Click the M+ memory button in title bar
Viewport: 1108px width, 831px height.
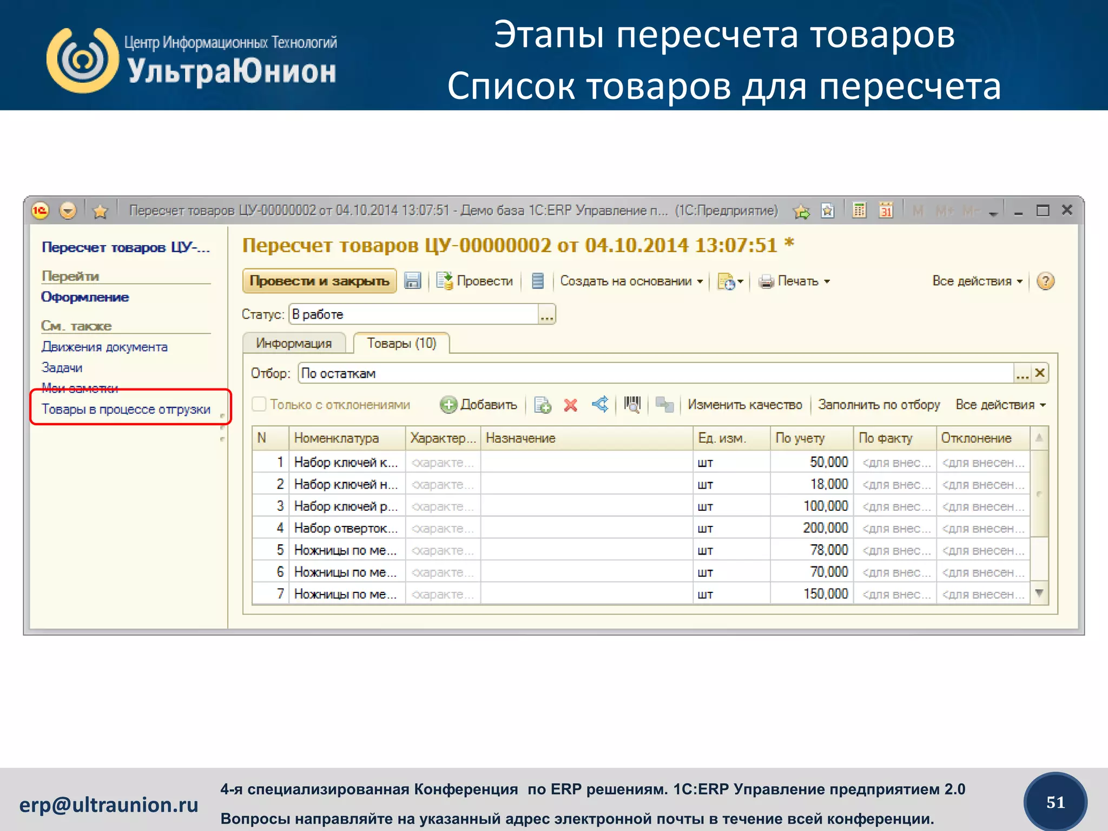pyautogui.click(x=945, y=211)
